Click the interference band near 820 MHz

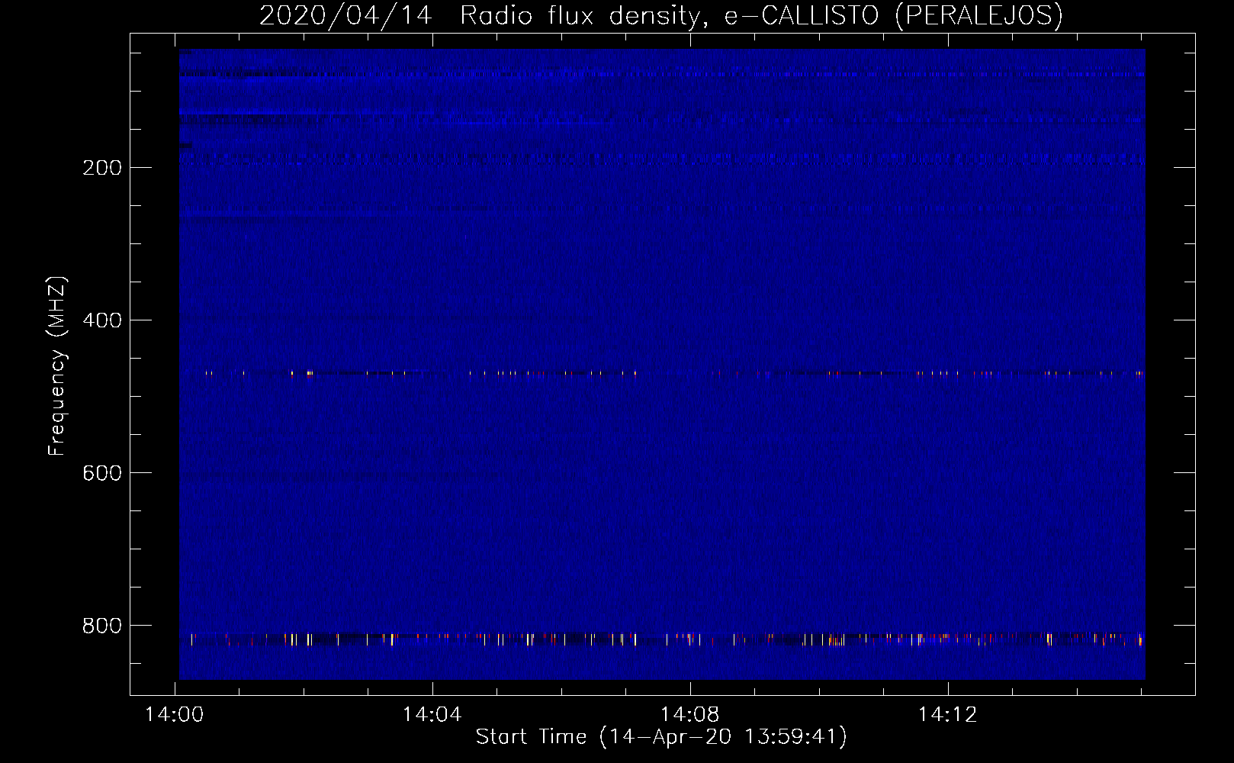[x=662, y=639]
